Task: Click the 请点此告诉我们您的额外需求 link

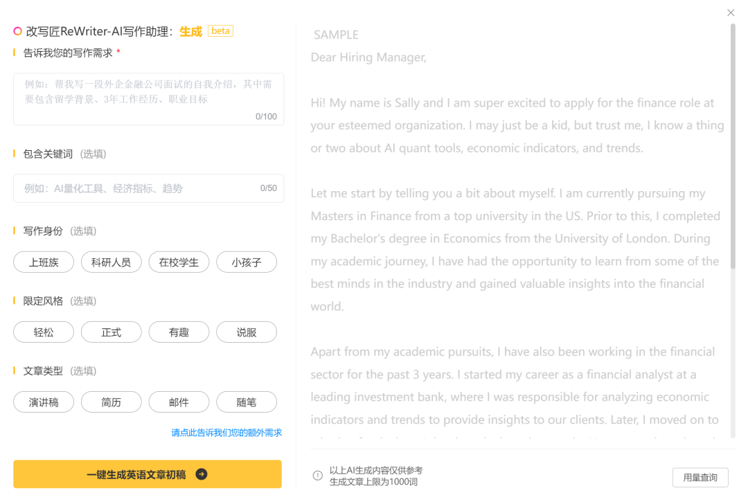Action: (226, 433)
